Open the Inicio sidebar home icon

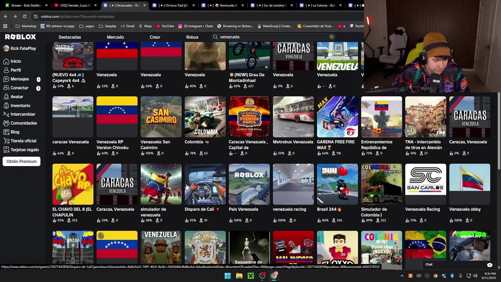click(x=6, y=61)
